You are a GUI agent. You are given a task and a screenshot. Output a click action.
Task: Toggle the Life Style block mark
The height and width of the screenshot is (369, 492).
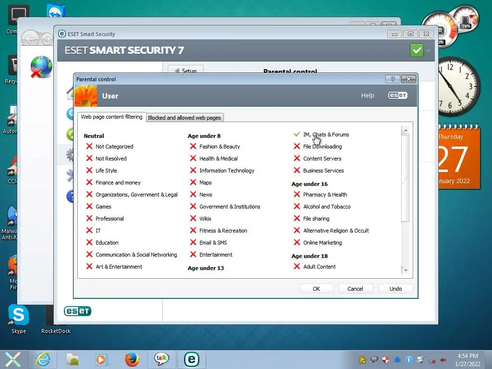point(89,171)
